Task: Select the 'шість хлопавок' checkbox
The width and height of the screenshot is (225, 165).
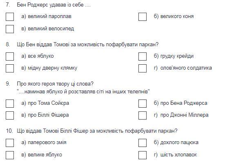Action: coord(143,155)
